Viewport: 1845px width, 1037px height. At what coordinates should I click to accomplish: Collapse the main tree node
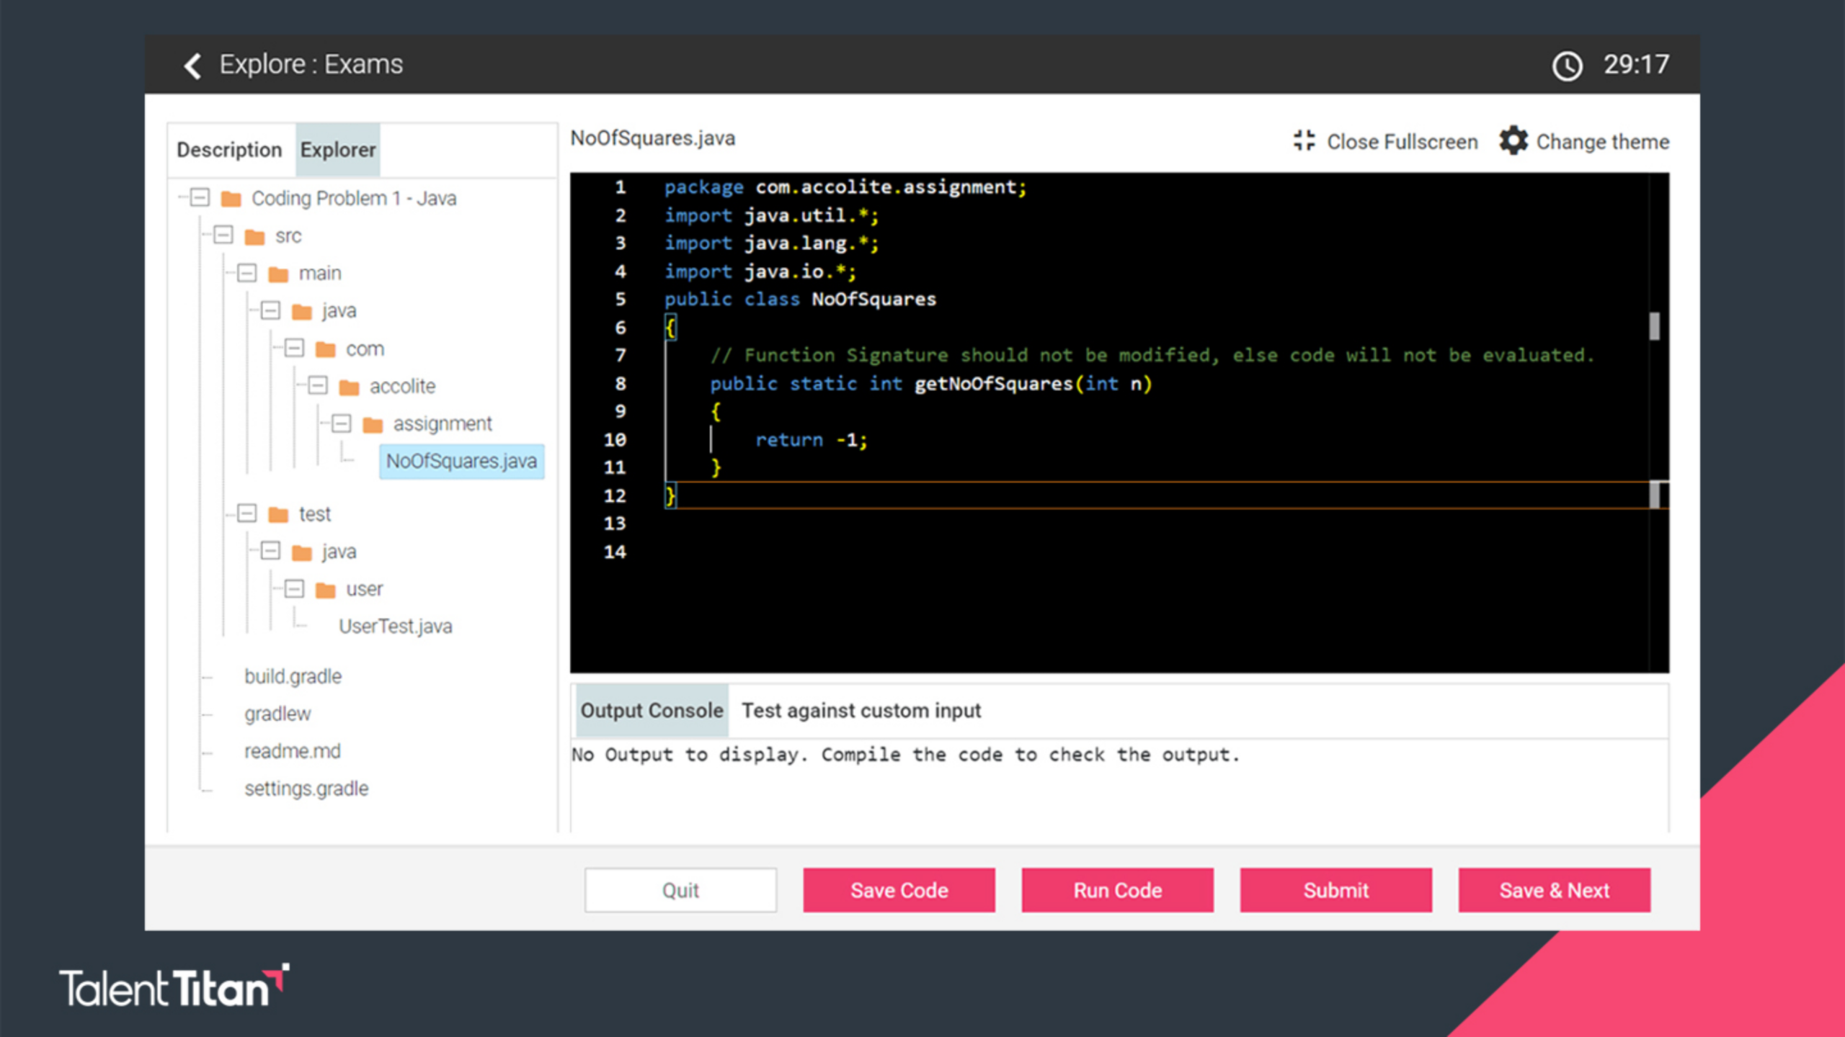[x=247, y=272]
